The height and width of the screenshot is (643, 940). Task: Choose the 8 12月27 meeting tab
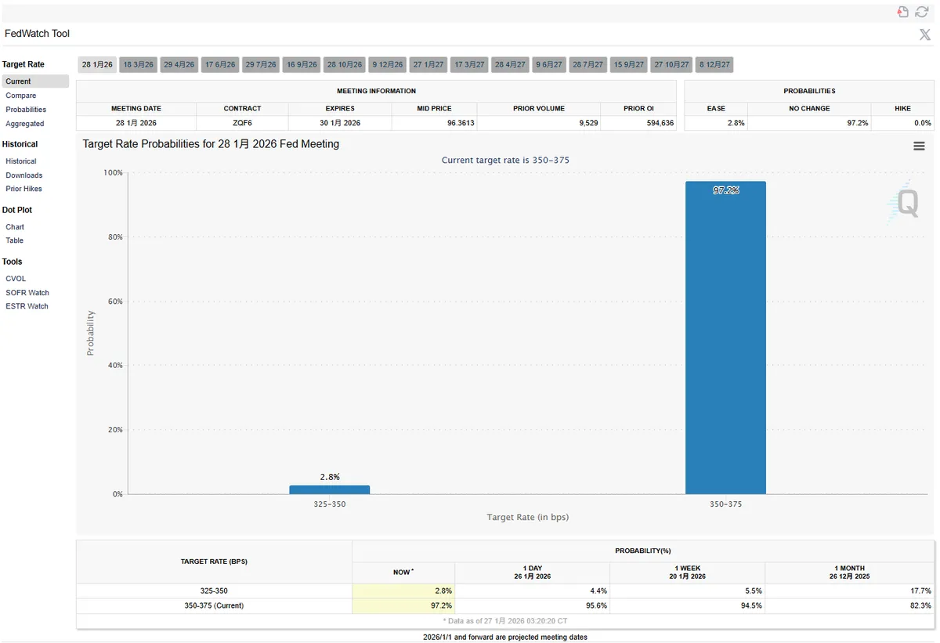[x=714, y=65]
